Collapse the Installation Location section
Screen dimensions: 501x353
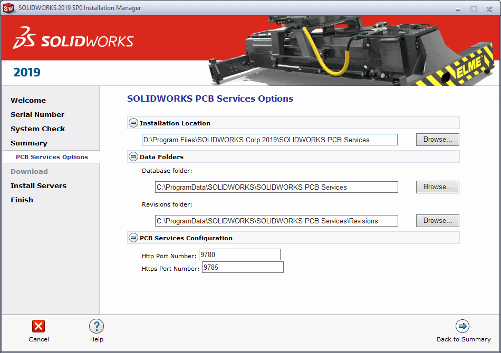click(133, 123)
